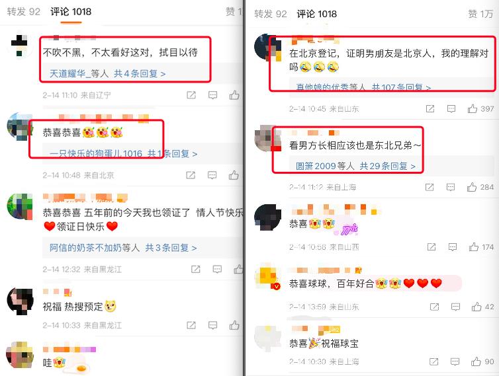Toggle like on comment with 174 likes
This screenshot has width=499, height=376.
tap(474, 247)
